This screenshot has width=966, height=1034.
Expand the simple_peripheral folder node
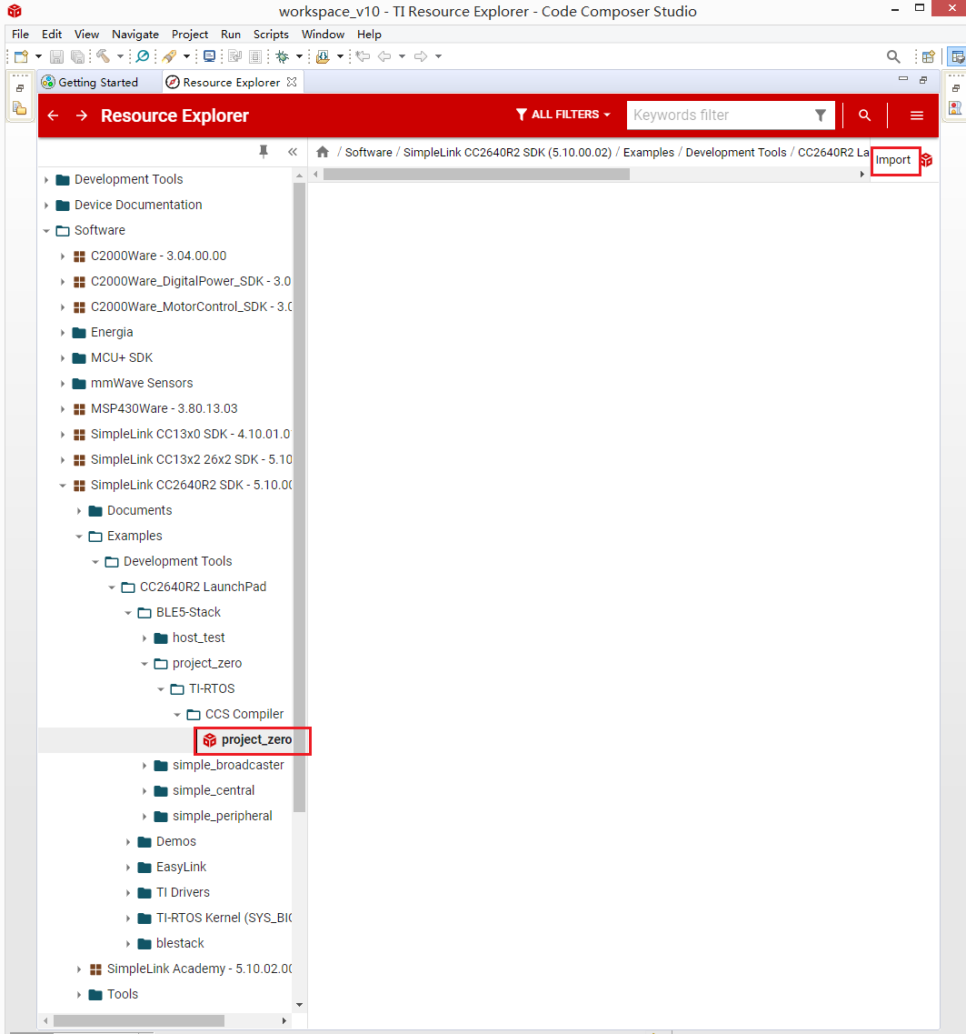144,817
